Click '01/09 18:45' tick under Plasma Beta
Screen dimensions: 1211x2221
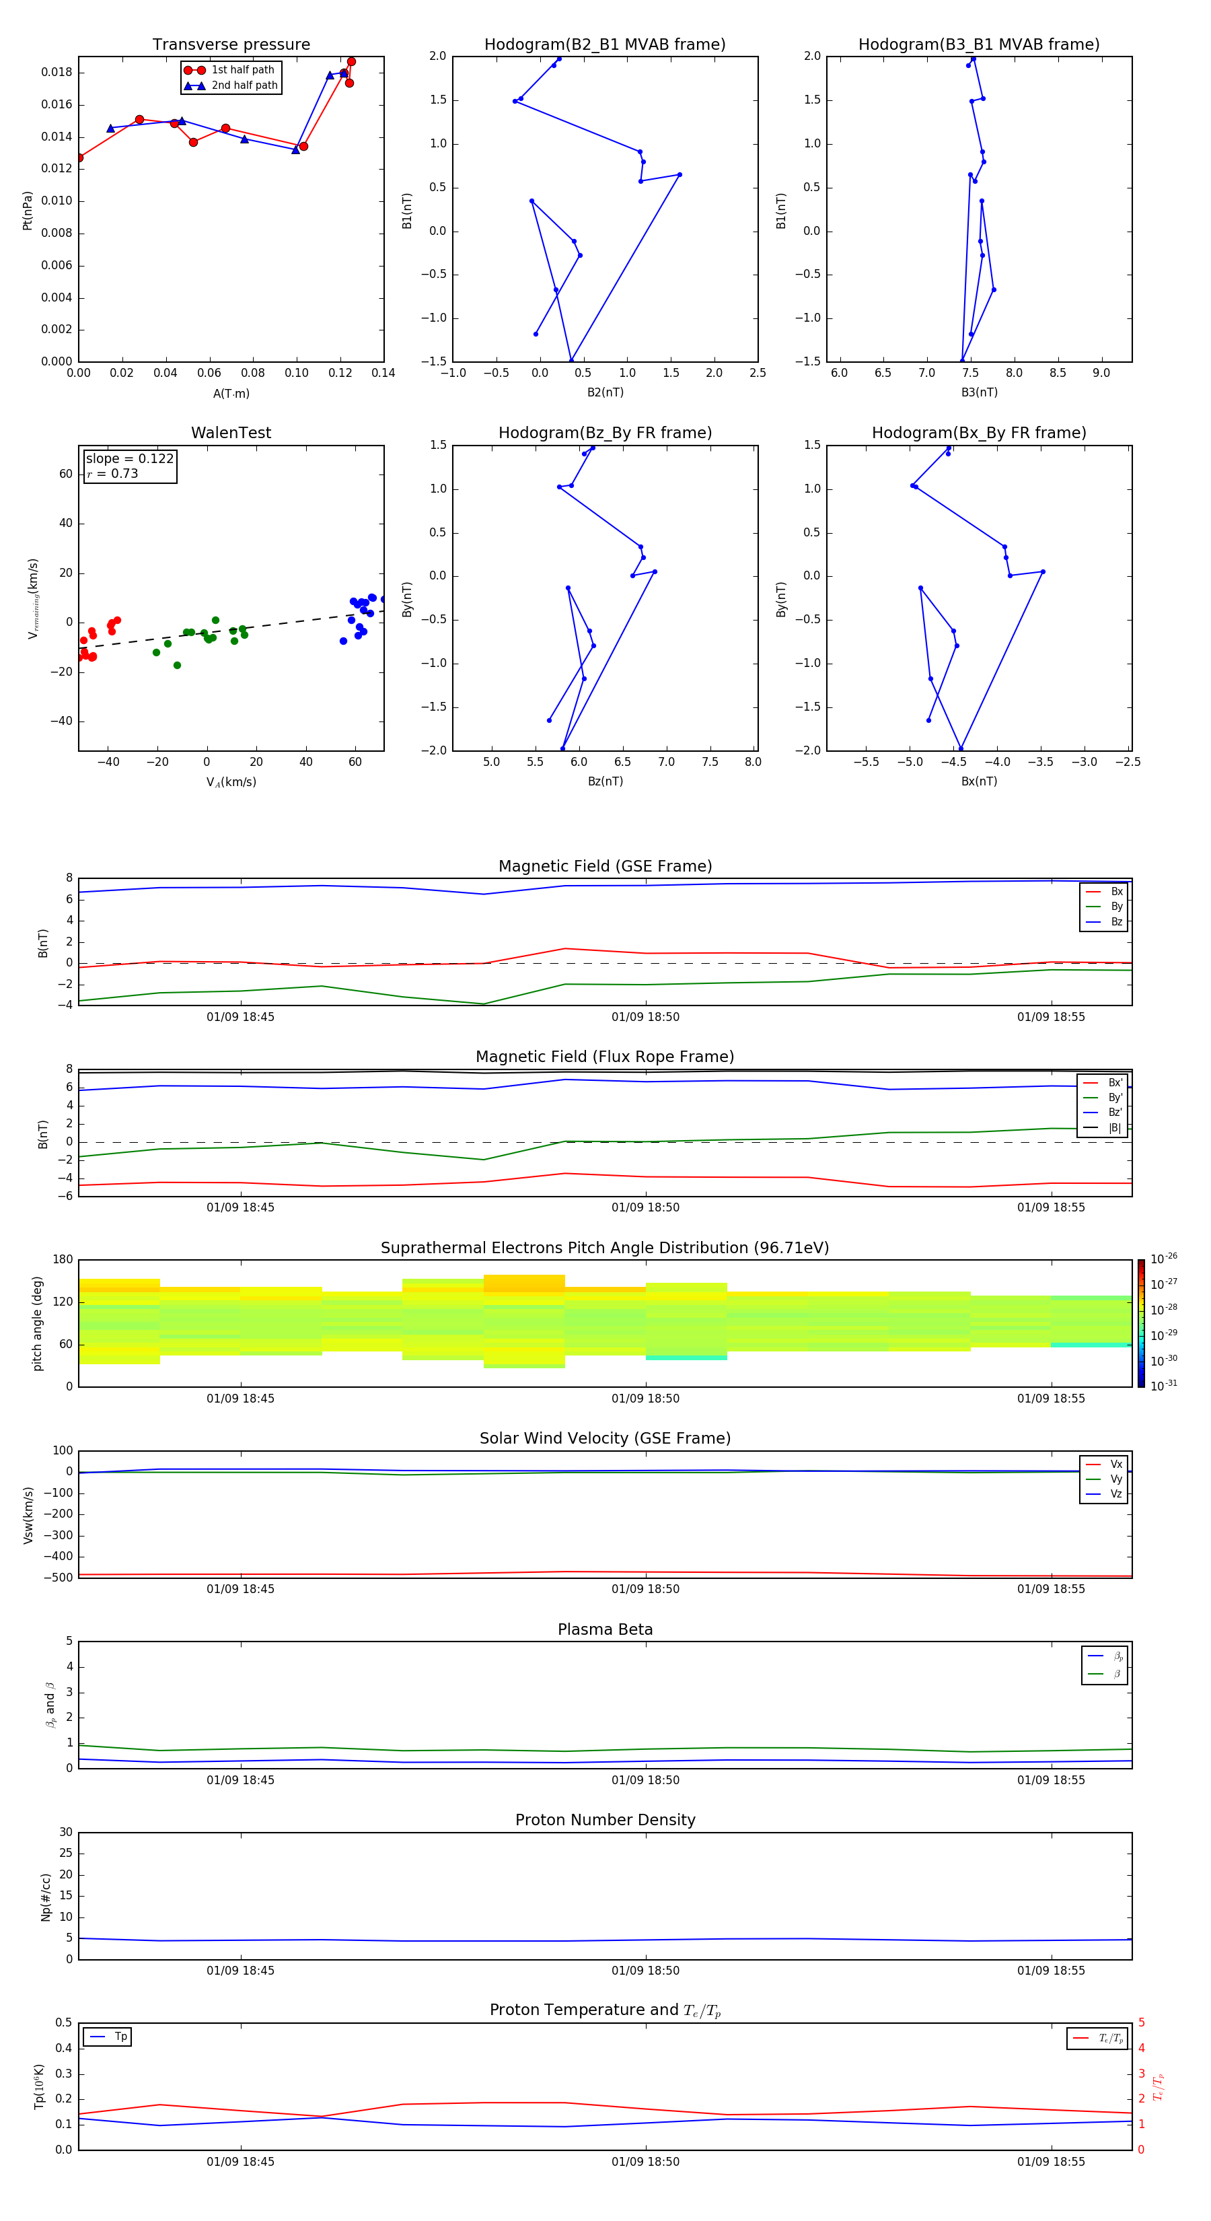240,1780
